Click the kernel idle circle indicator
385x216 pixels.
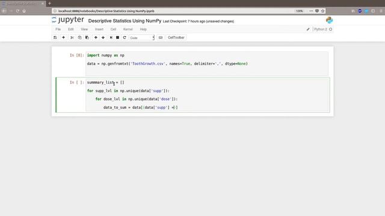[330, 29]
